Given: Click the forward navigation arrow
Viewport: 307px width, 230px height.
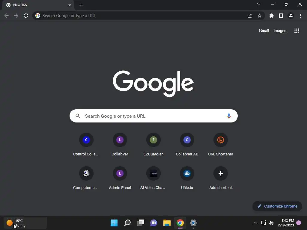Looking at the screenshot, I should (16, 16).
